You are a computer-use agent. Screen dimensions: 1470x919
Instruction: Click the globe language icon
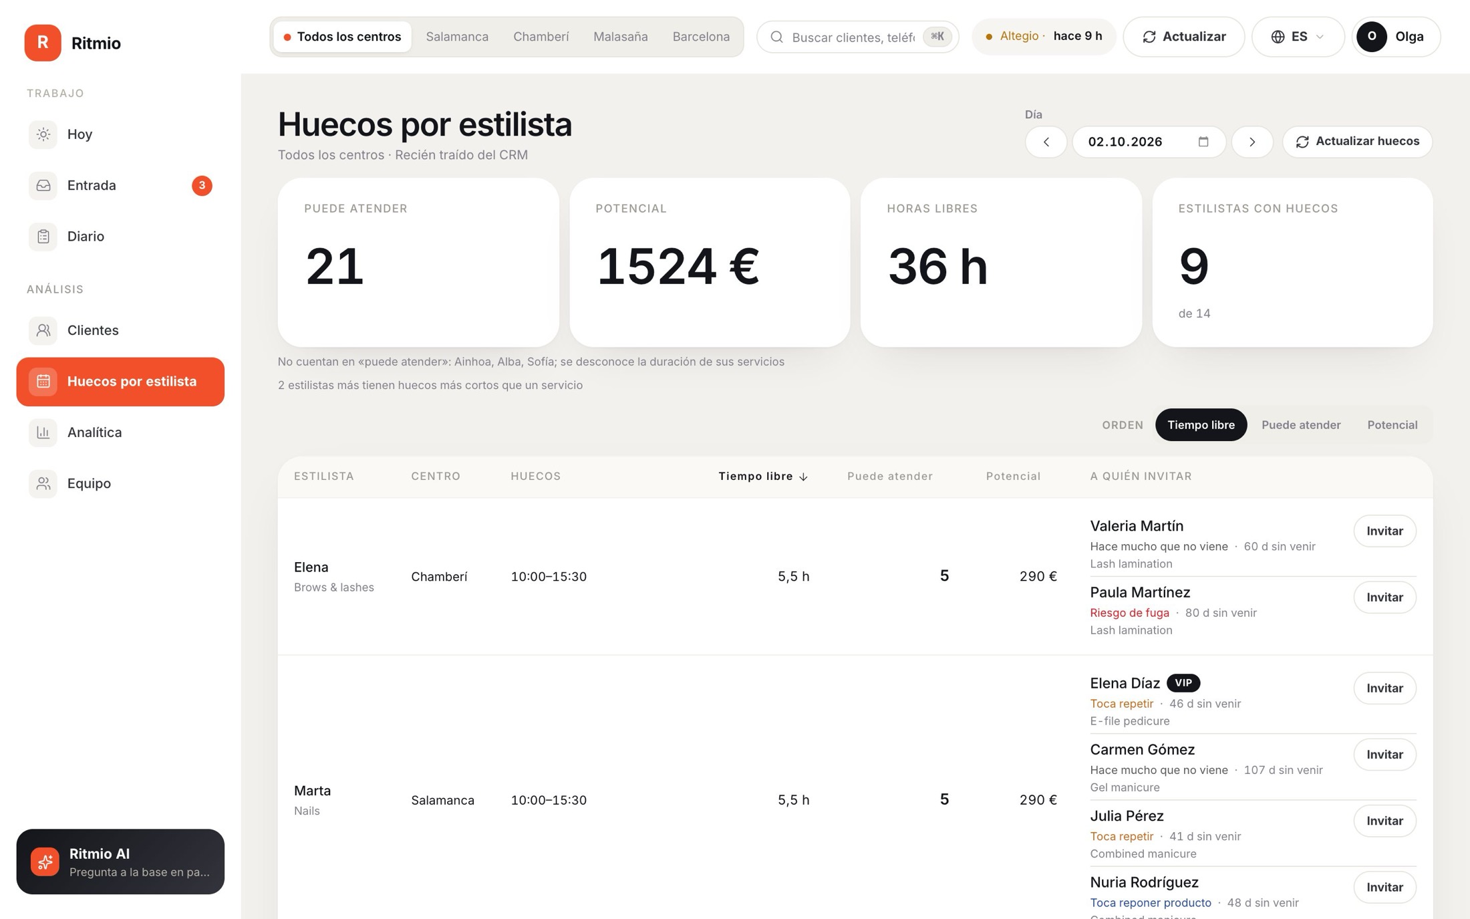[1278, 37]
